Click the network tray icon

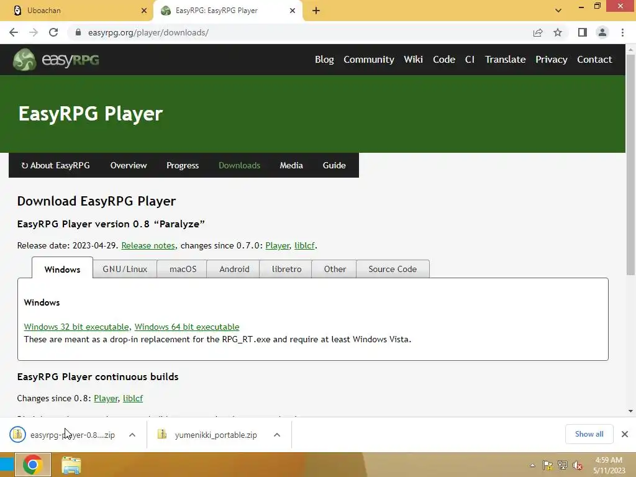563,465
